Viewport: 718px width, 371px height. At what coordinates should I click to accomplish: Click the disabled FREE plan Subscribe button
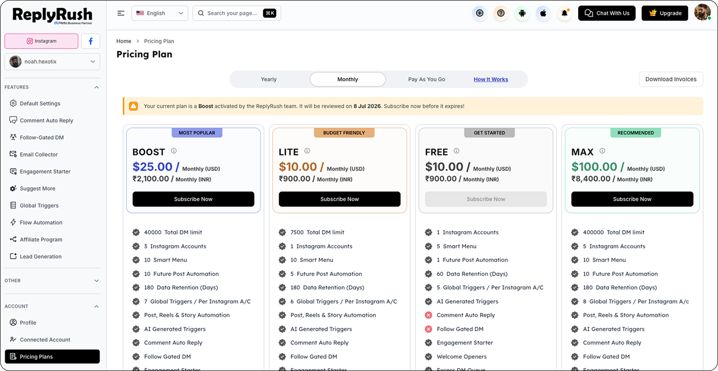(486, 199)
